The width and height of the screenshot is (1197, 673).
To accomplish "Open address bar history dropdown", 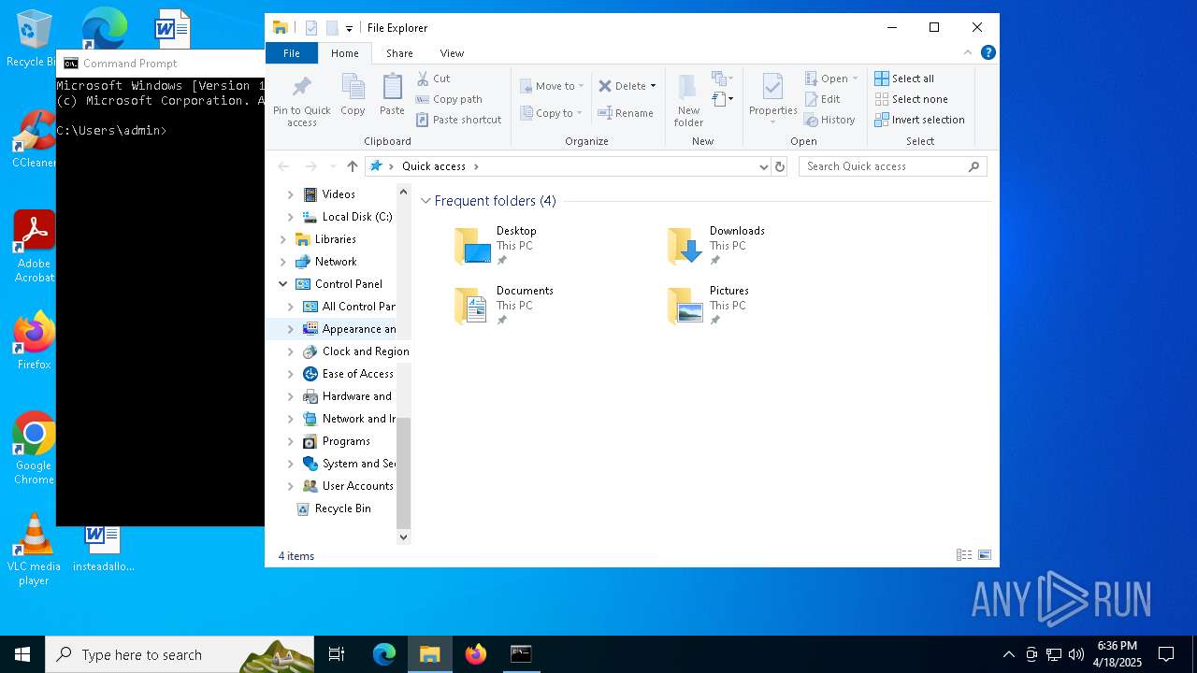I will click(764, 166).
